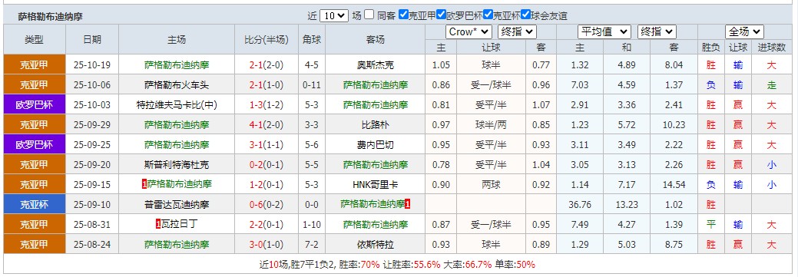Screen dimensions: 798x277
Task: Uncheck the 欧罗巴杯 filter checkbox
Action: tap(441, 15)
